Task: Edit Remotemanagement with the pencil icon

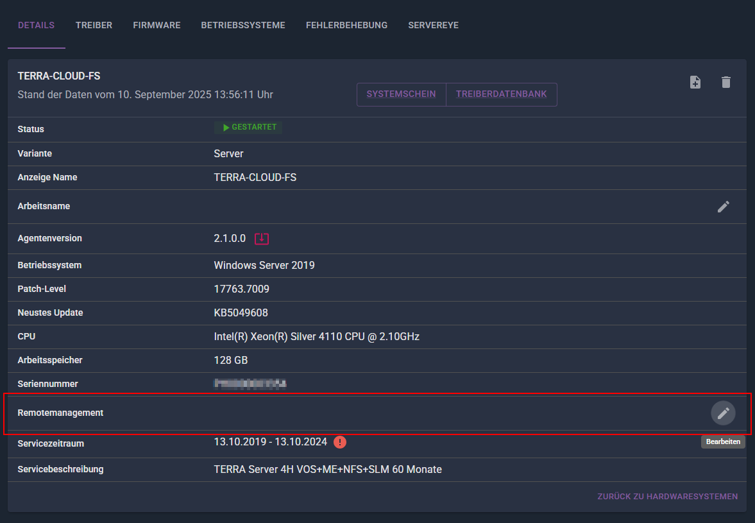Action: click(723, 413)
